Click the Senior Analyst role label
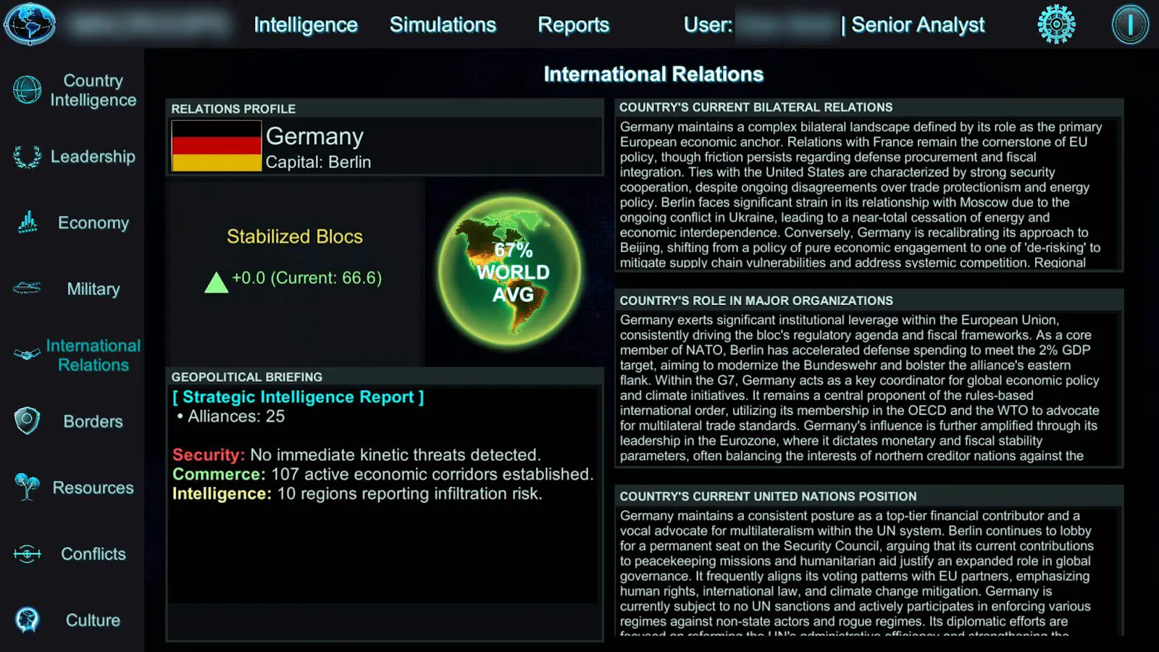The width and height of the screenshot is (1159, 652). [918, 25]
